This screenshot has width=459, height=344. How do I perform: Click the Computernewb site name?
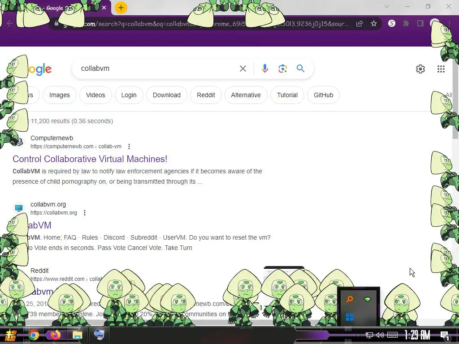tap(52, 138)
